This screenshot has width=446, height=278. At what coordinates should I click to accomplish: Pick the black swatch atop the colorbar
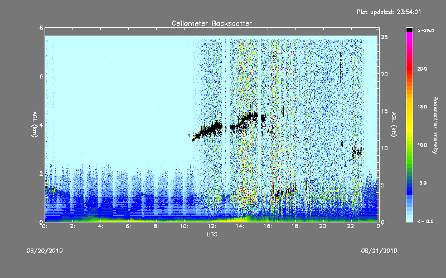pyautogui.click(x=409, y=29)
